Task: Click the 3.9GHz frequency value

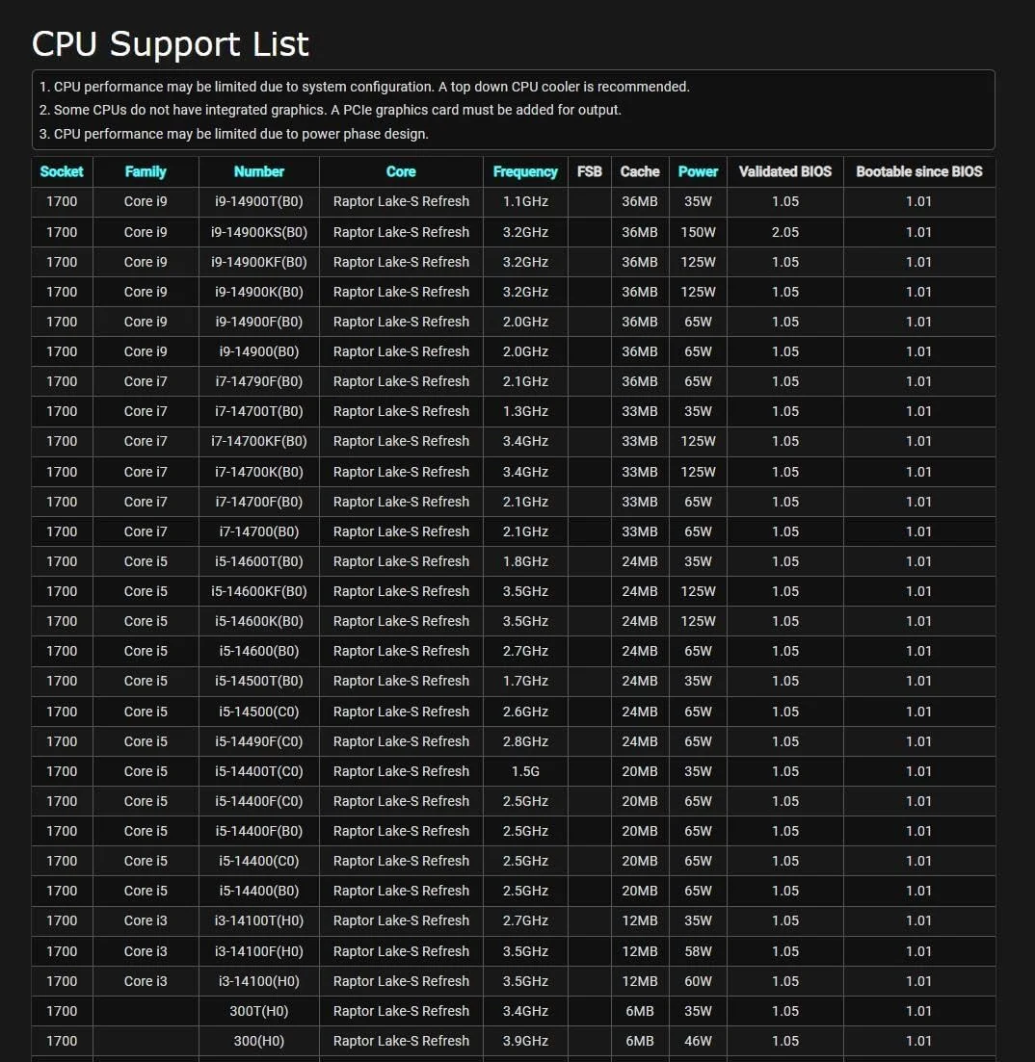Action: (525, 1041)
